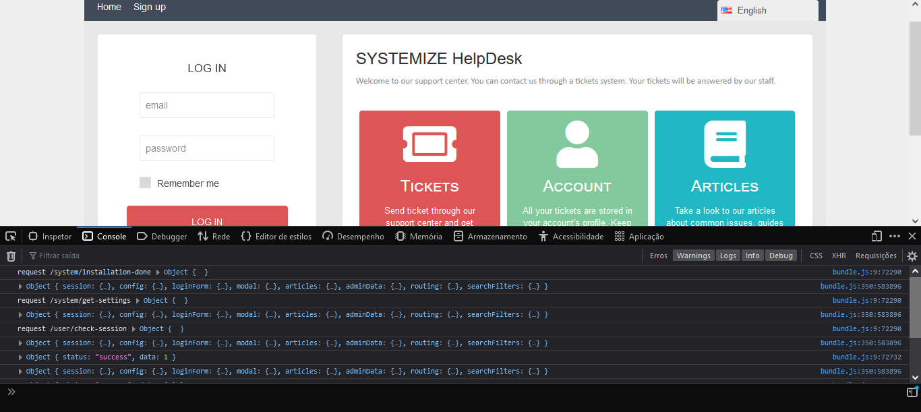Image resolution: width=921 pixels, height=412 pixels.
Task: Click the request /system/get-settings text
Action: coord(74,301)
